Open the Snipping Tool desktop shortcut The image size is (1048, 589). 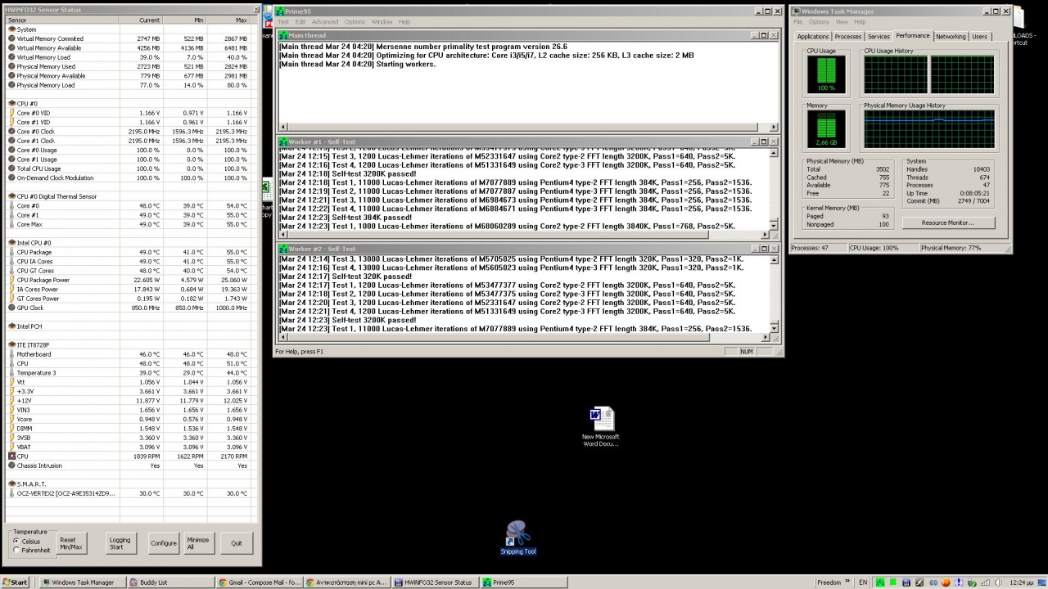click(x=518, y=537)
